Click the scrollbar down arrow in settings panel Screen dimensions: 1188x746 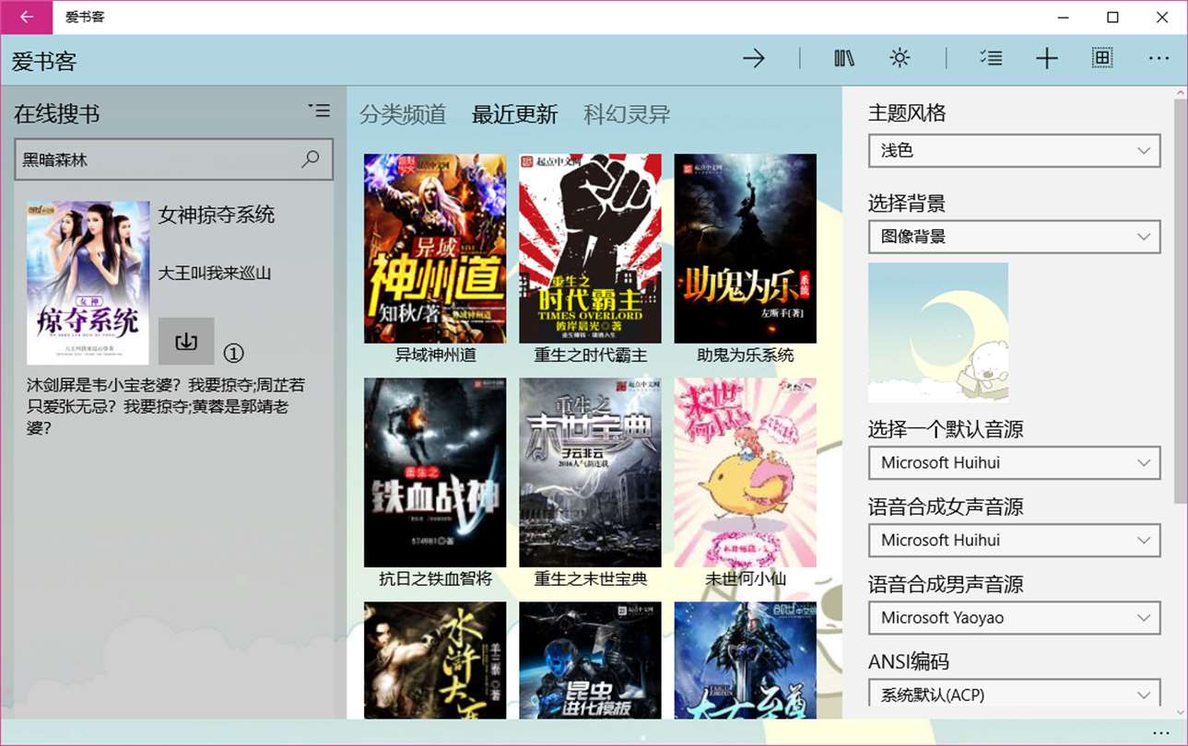1181,712
